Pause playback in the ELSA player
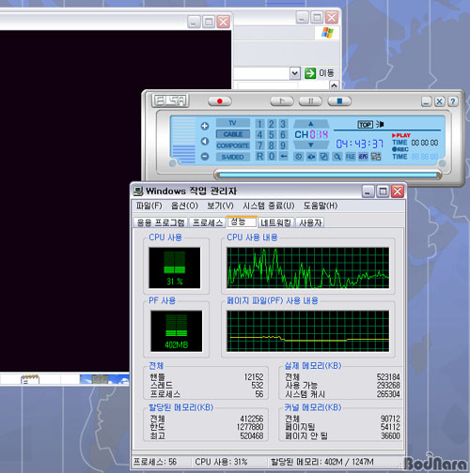The image size is (470, 473). pos(310,101)
